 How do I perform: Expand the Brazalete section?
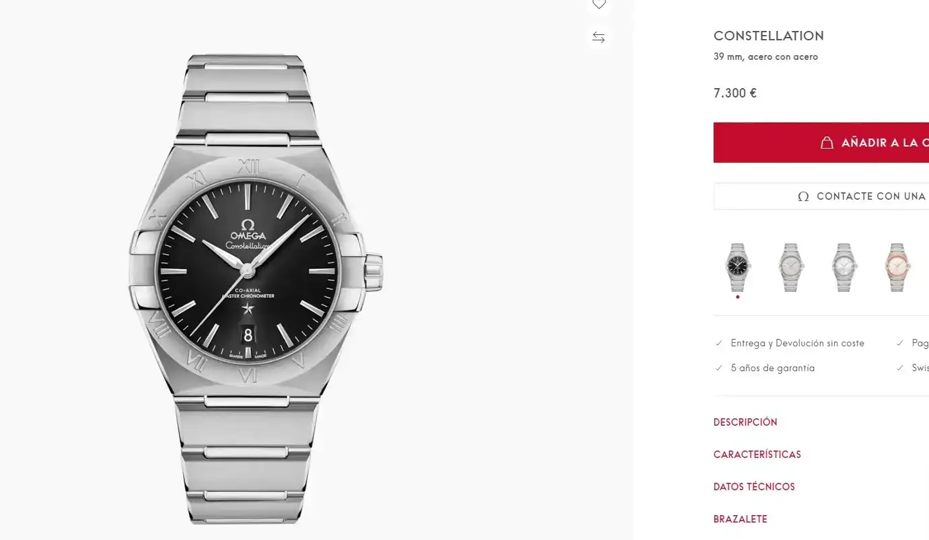741,519
